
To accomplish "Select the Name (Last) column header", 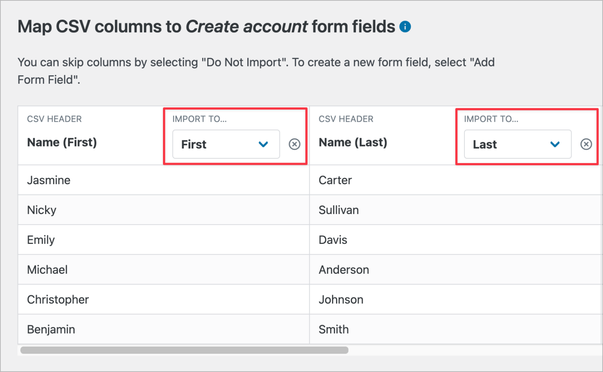I will pyautogui.click(x=353, y=142).
